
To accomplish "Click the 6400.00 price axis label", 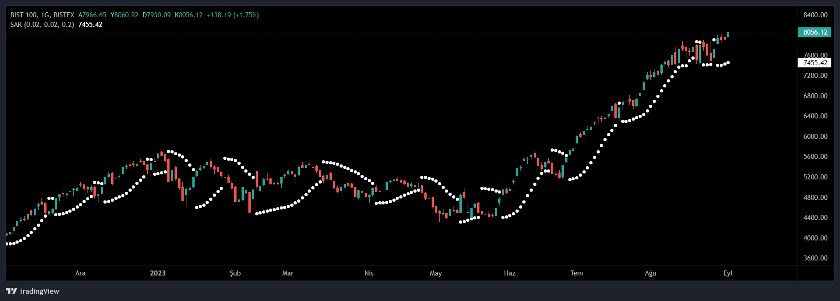I will pos(815,116).
